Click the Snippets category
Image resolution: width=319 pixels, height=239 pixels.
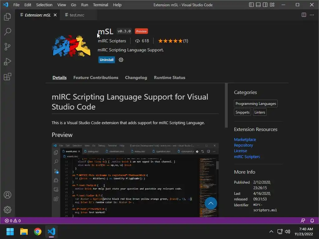pyautogui.click(x=242, y=112)
